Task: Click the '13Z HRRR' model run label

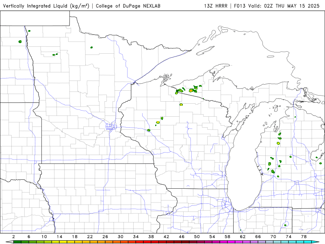Action: (216, 6)
